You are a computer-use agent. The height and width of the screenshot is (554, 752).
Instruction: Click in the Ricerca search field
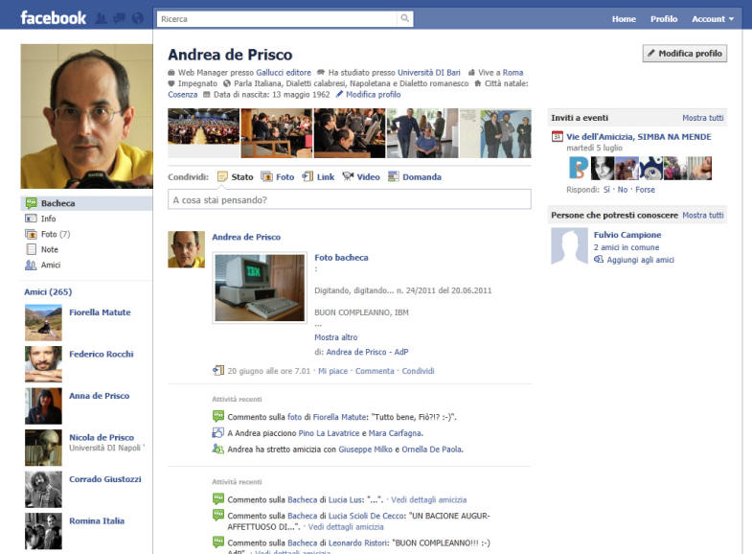[x=277, y=19]
